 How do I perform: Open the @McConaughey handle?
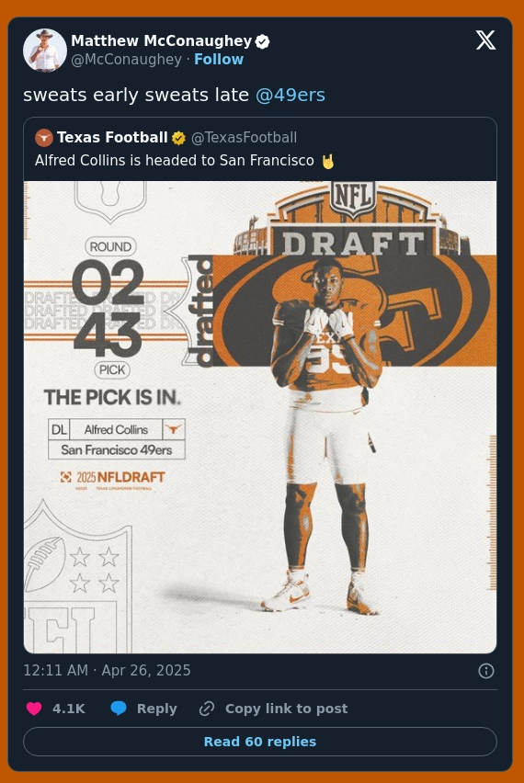[126, 60]
